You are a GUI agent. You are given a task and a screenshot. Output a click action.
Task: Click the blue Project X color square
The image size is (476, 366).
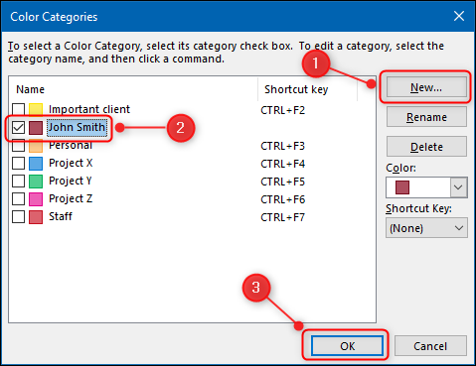pyautogui.click(x=36, y=164)
